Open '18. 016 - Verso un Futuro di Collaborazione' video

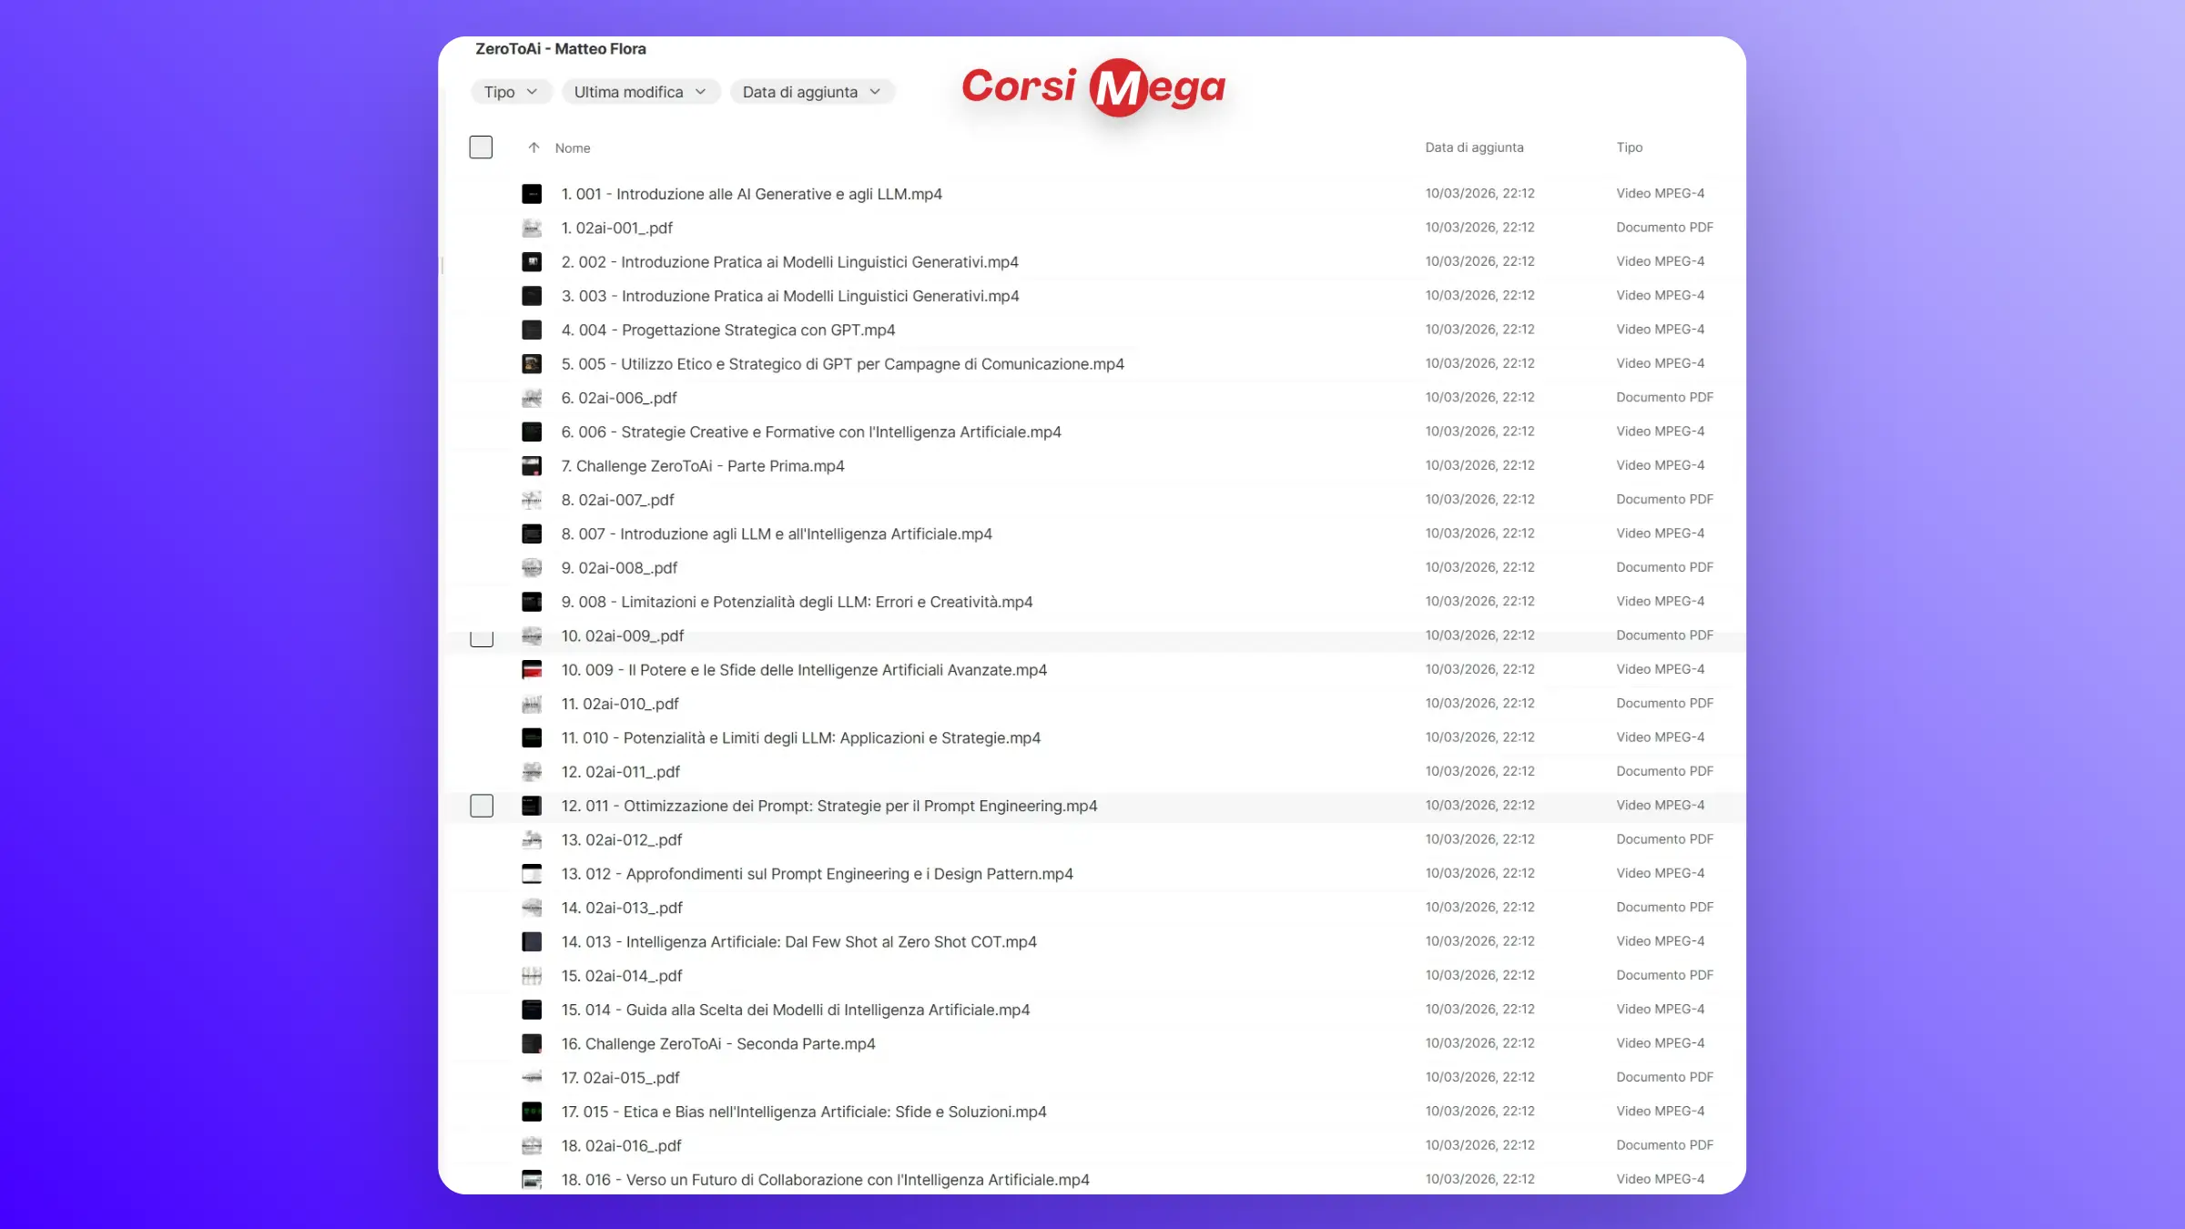825,1180
